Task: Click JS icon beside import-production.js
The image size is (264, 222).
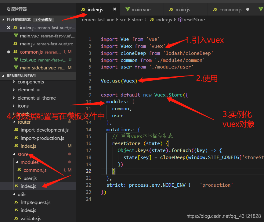Action: (x=16, y=138)
